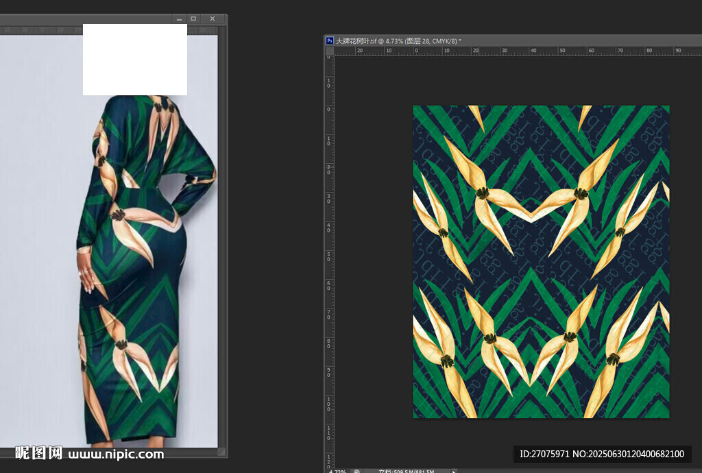Select the 大牌花树叶.tif document title tab
Screen dimensions: 702x473
click(398, 40)
